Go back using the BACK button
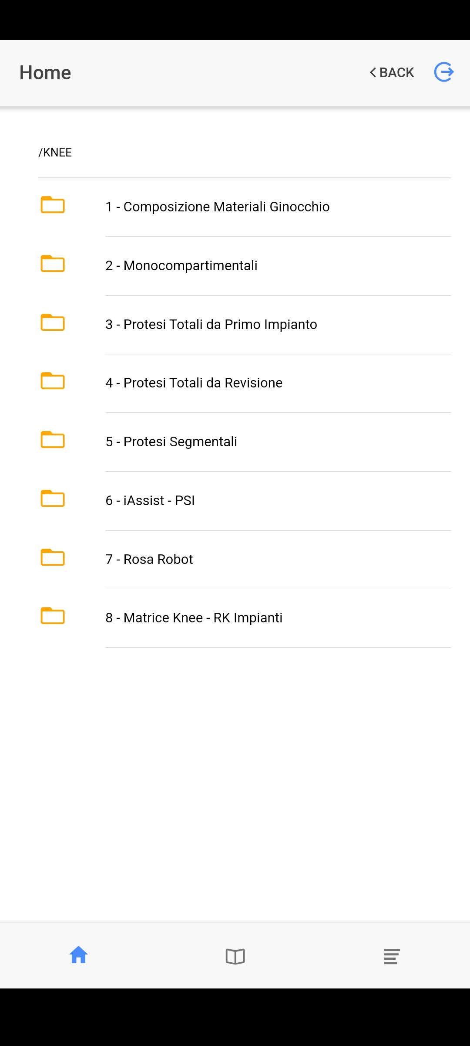The image size is (470, 1046). (x=392, y=72)
